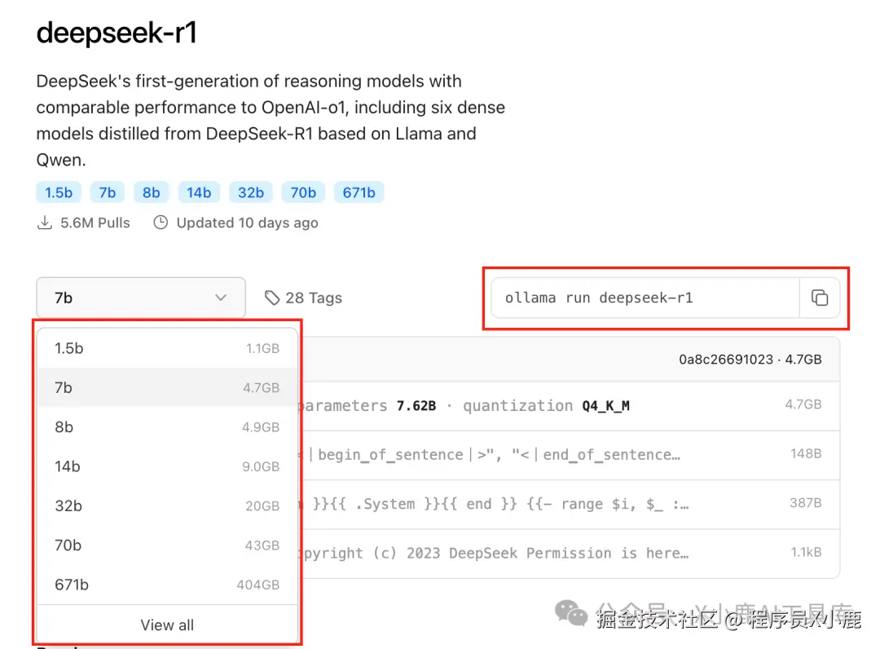Click the ollama run deepseek-r1 command field
This screenshot has width=880, height=649.
[x=645, y=298]
